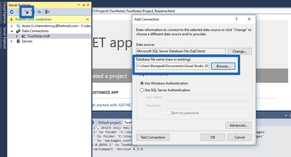Viewport: 291px width, 157px height.
Task: Refresh the Server Explorer tree
Action: 12,12
